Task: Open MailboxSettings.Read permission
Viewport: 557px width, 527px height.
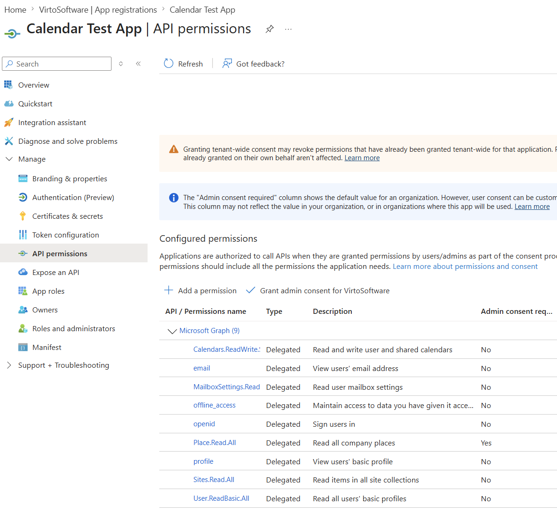Action: pos(227,387)
